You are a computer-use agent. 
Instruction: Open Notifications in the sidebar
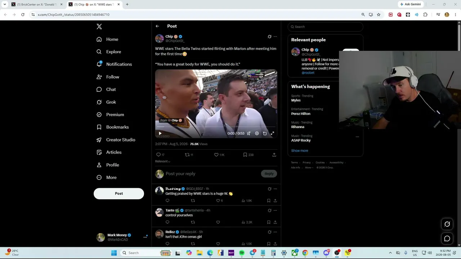114,64
